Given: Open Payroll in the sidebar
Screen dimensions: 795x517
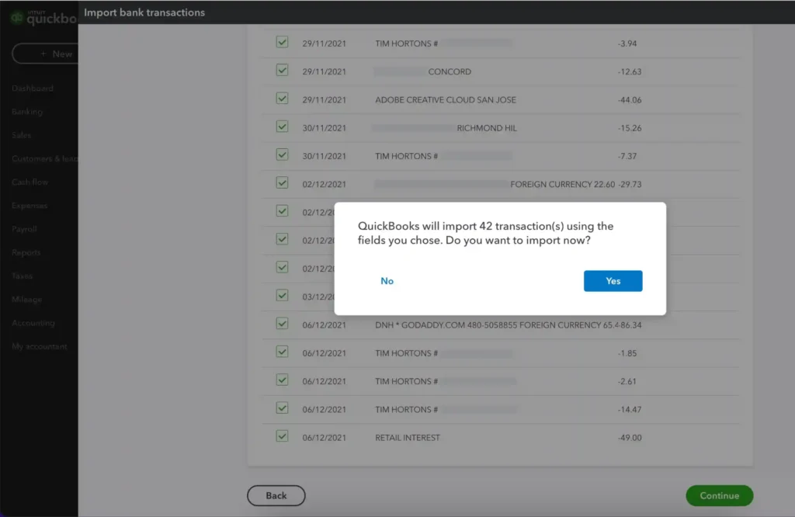Looking at the screenshot, I should click(x=24, y=229).
